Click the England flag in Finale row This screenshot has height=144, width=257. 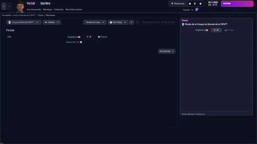pos(79,37)
